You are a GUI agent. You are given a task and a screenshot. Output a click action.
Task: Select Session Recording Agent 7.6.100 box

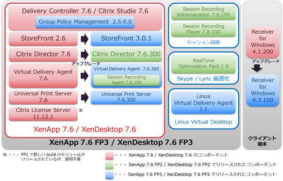pyautogui.click(x=127, y=80)
